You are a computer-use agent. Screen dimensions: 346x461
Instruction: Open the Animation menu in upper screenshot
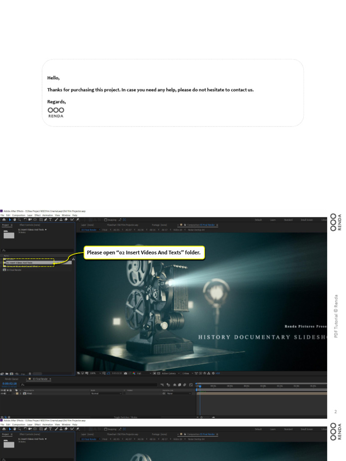pyautogui.click(x=48, y=215)
